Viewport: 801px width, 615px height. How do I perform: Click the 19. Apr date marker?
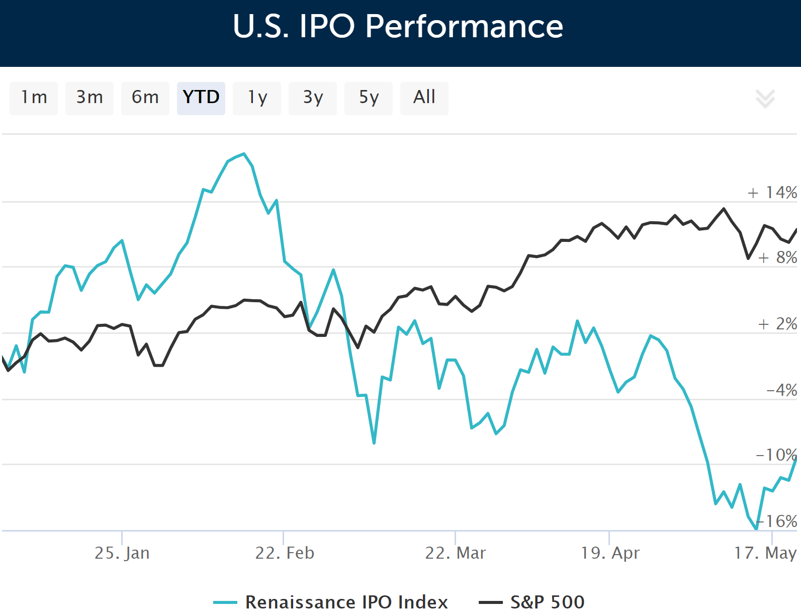point(610,553)
